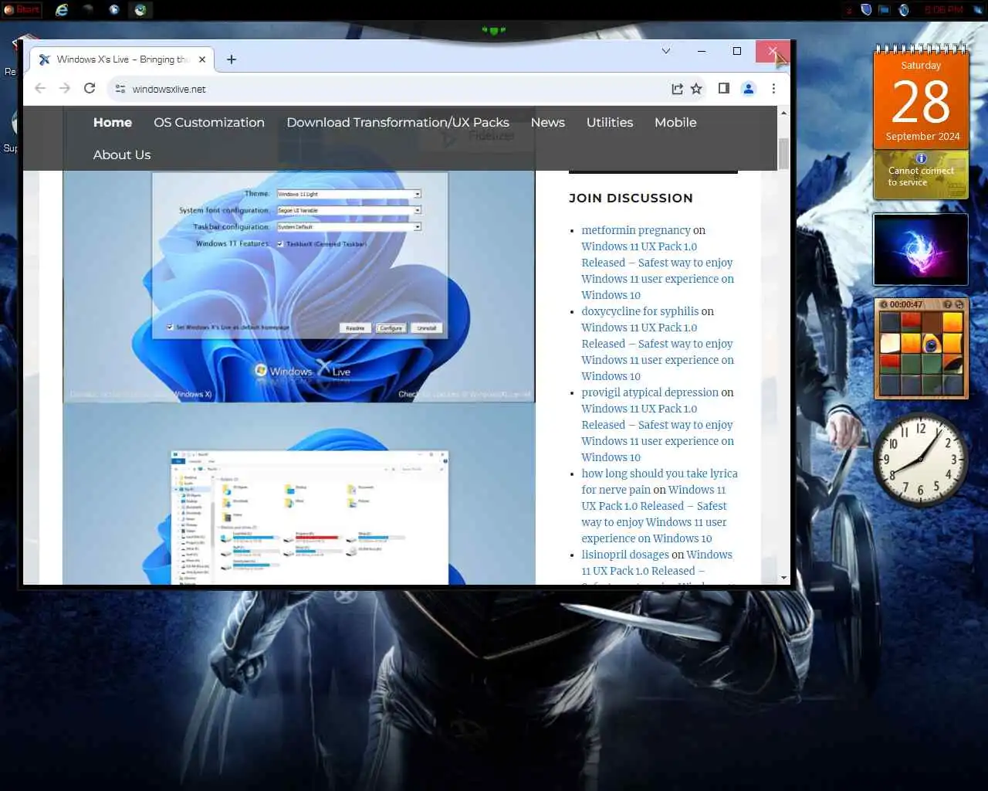This screenshot has height=791, width=988.
Task: Bookmark this page with the star icon
Action: pyautogui.click(x=696, y=89)
